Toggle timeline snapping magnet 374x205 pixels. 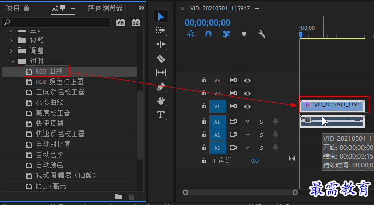pos(208,34)
